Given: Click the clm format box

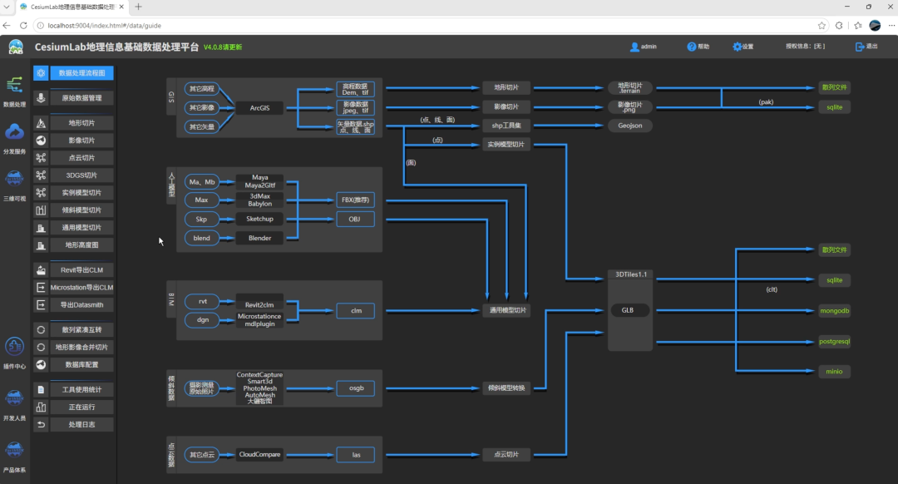Looking at the screenshot, I should click(356, 310).
